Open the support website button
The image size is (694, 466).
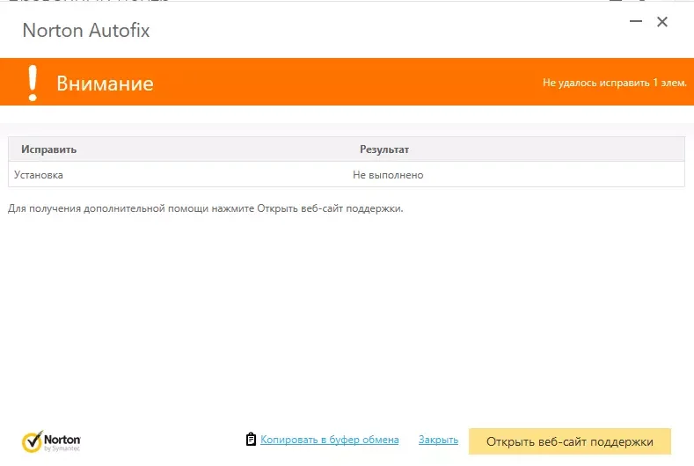(570, 441)
